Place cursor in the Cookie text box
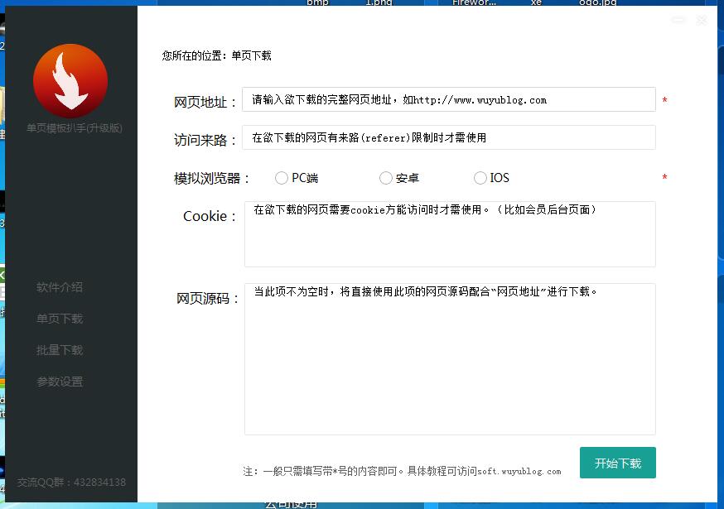Image resolution: width=724 pixels, height=509 pixels. [449, 234]
